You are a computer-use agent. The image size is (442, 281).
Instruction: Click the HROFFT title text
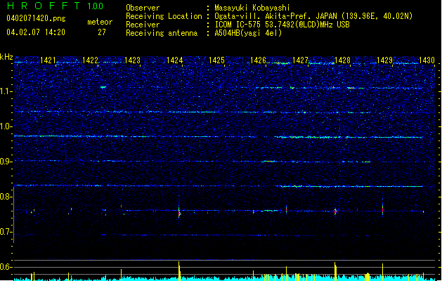point(44,6)
